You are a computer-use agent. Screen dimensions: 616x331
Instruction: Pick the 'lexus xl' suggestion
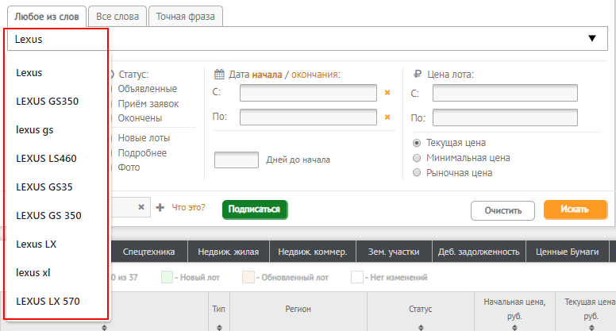33,272
